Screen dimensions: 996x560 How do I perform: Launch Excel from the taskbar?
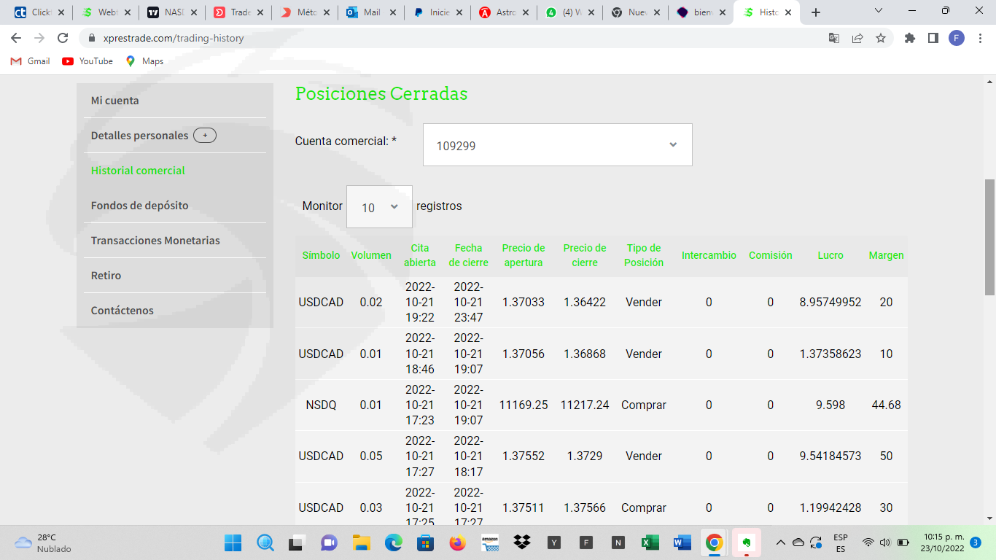650,542
